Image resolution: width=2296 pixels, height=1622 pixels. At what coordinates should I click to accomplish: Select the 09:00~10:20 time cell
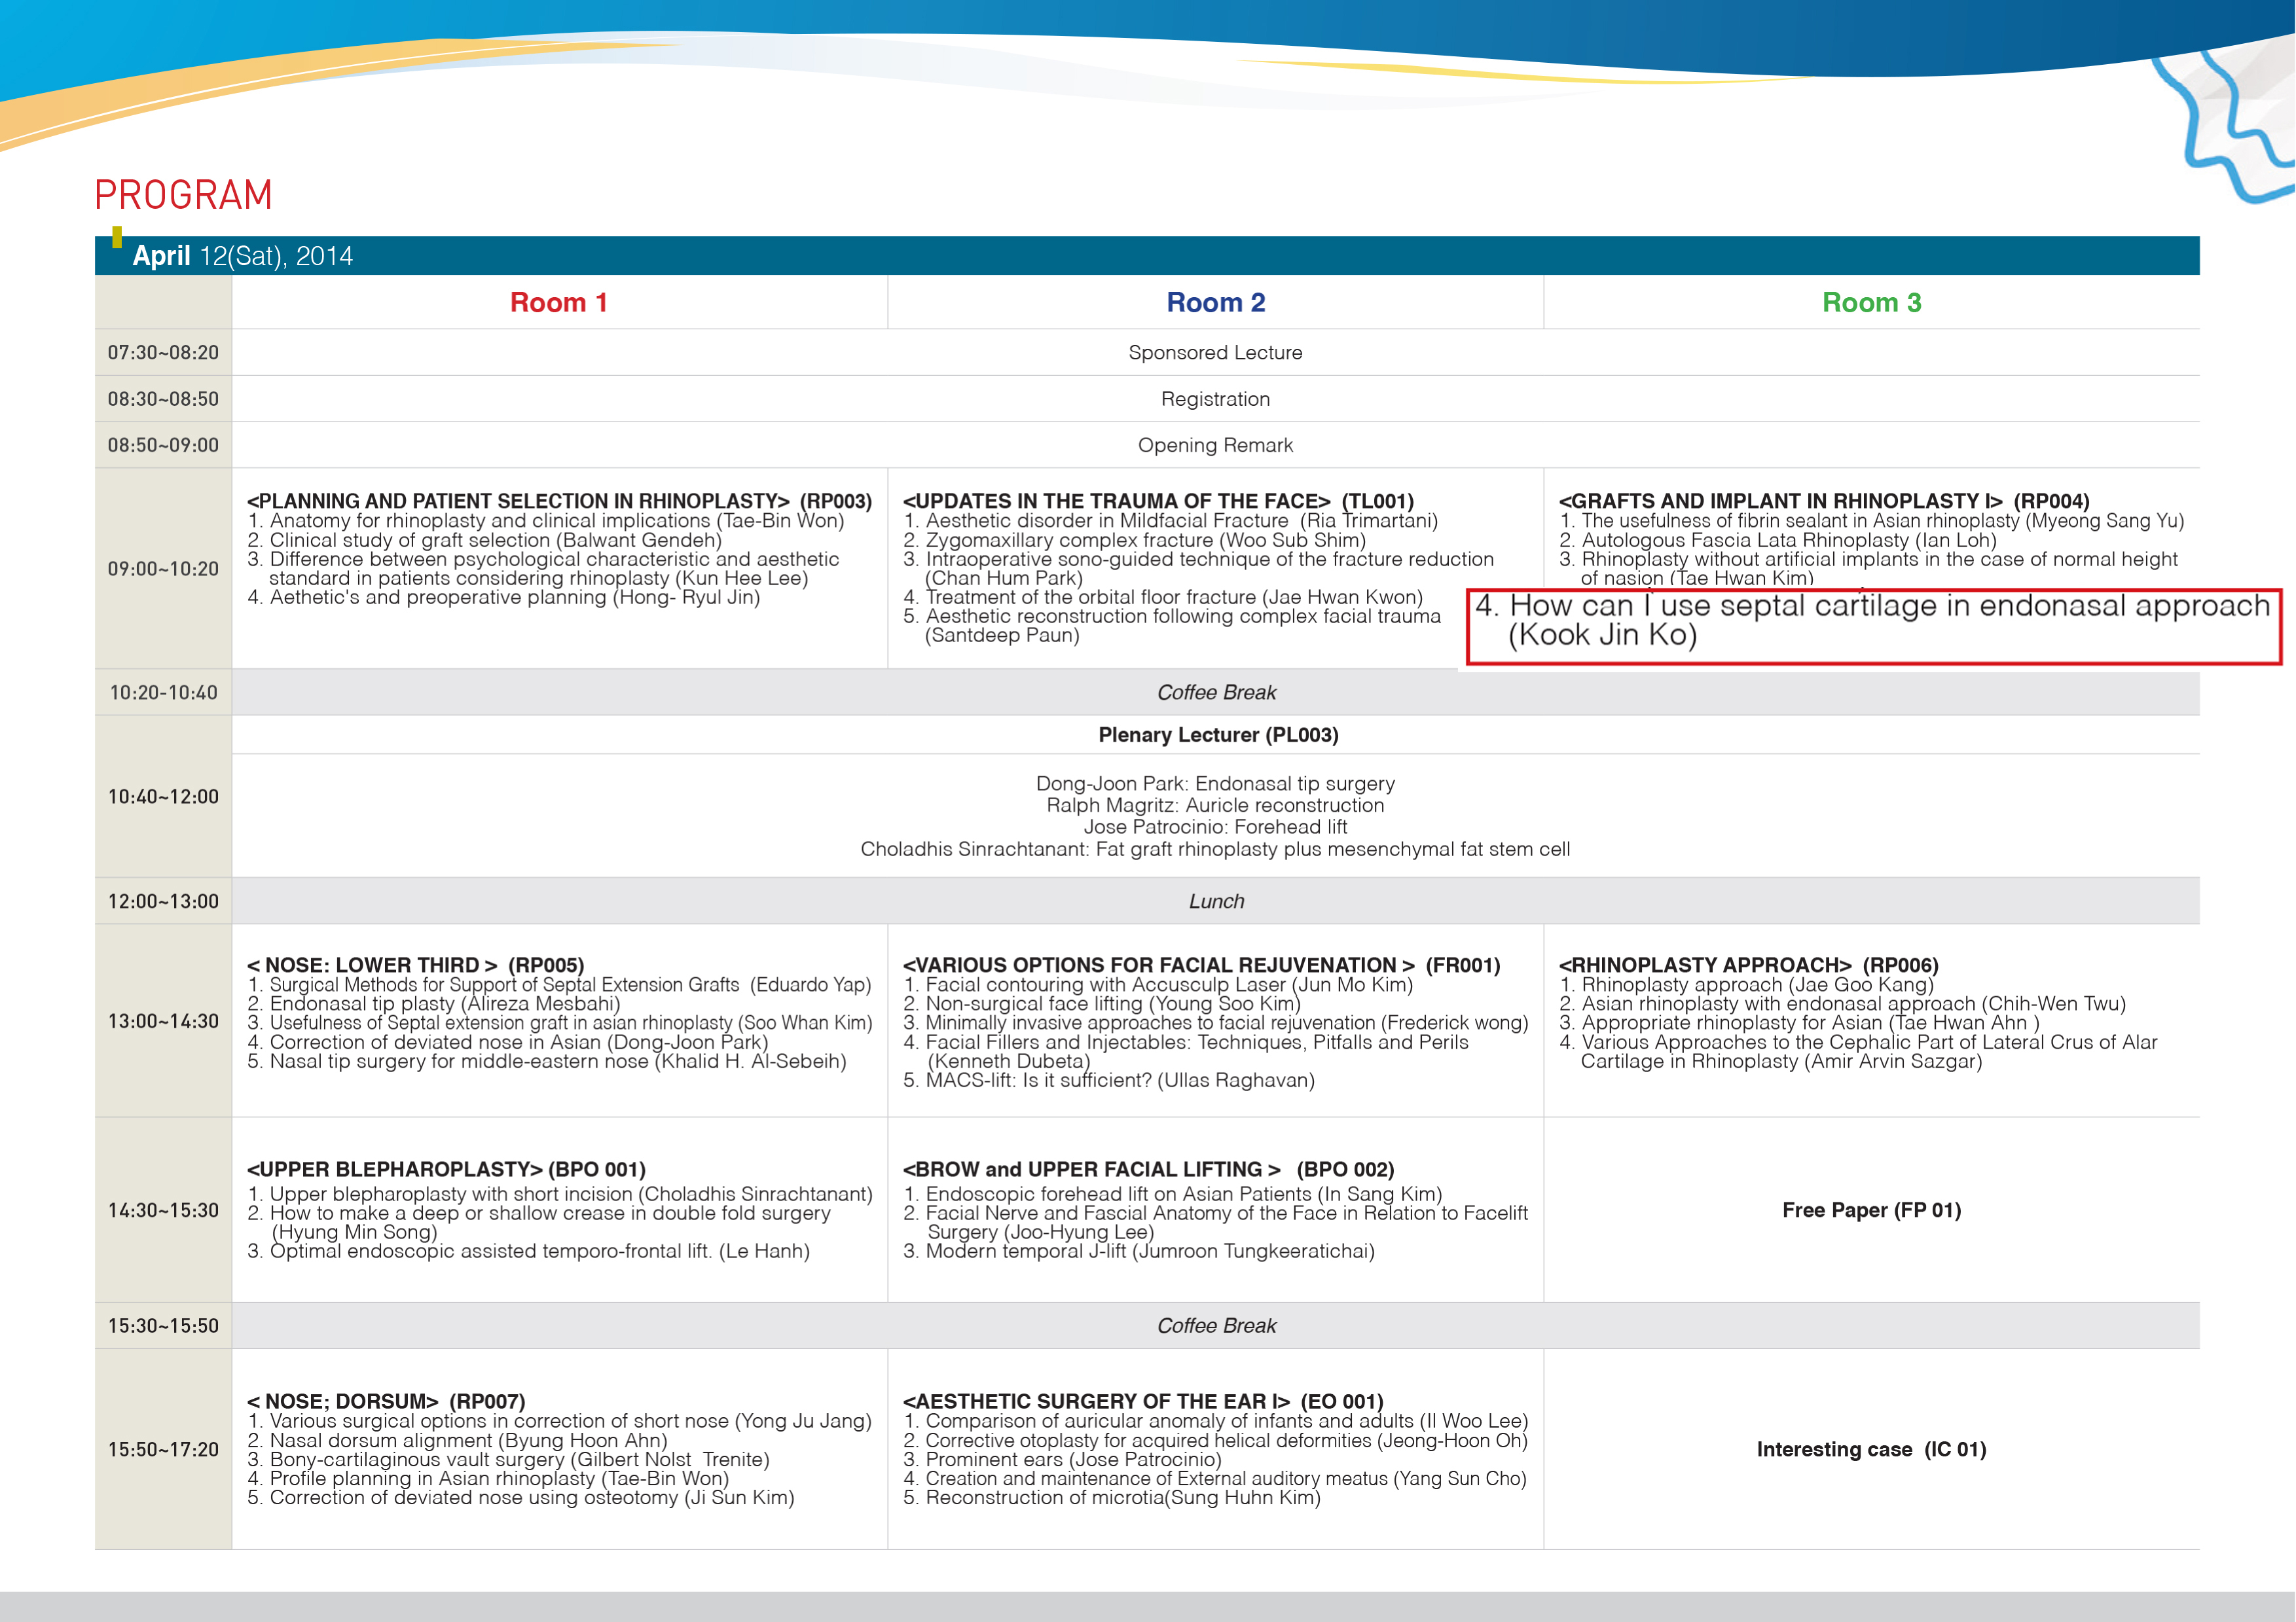pos(163,569)
